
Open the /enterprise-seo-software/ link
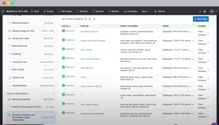(x=93, y=114)
